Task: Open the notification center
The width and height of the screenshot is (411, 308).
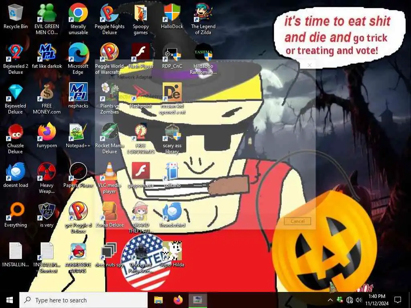Action: 398,300
